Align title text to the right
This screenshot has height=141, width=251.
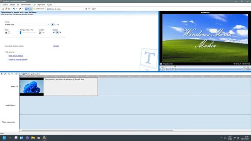coord(60,33)
